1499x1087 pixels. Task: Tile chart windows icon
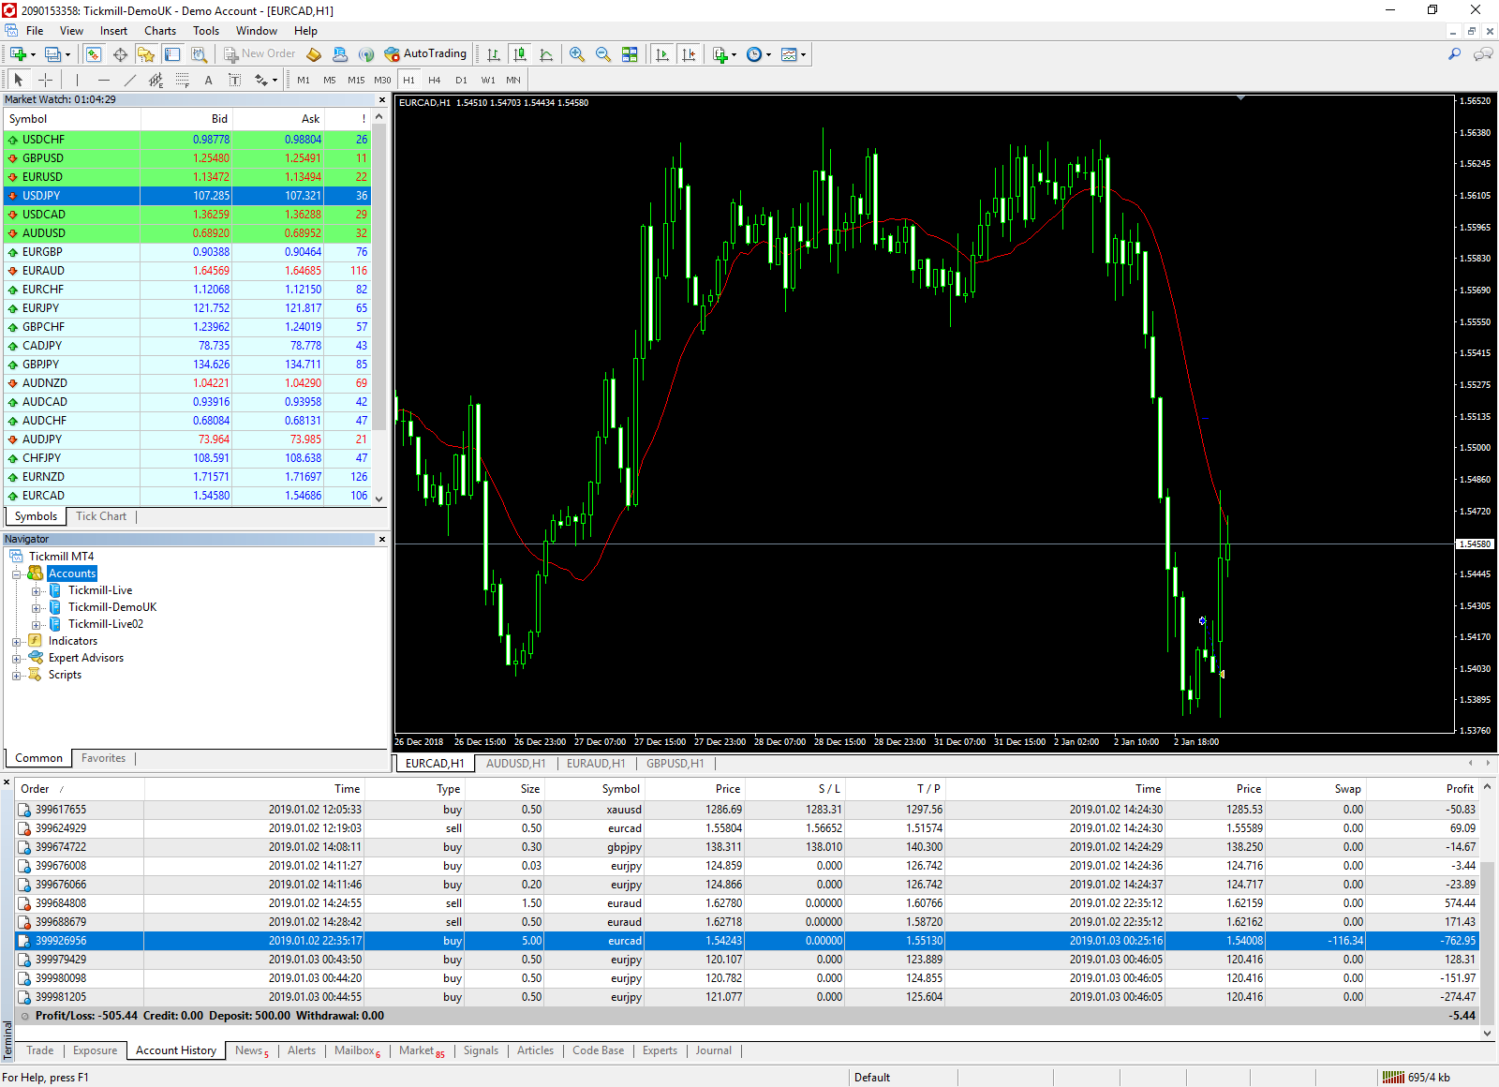tap(630, 54)
